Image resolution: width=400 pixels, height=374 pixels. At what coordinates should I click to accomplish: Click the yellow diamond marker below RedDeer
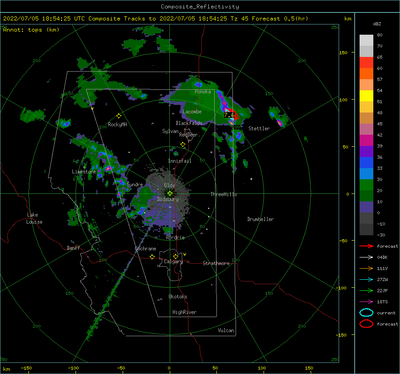[x=183, y=145]
